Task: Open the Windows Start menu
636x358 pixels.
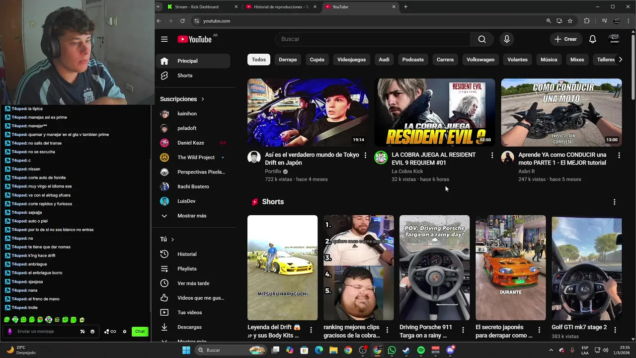Action: 186,350
